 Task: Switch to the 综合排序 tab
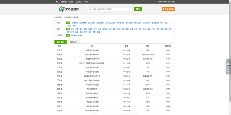[x=60, y=42]
